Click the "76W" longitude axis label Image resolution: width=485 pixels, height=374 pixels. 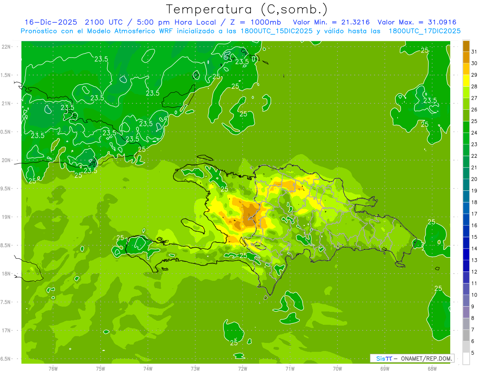(53, 369)
